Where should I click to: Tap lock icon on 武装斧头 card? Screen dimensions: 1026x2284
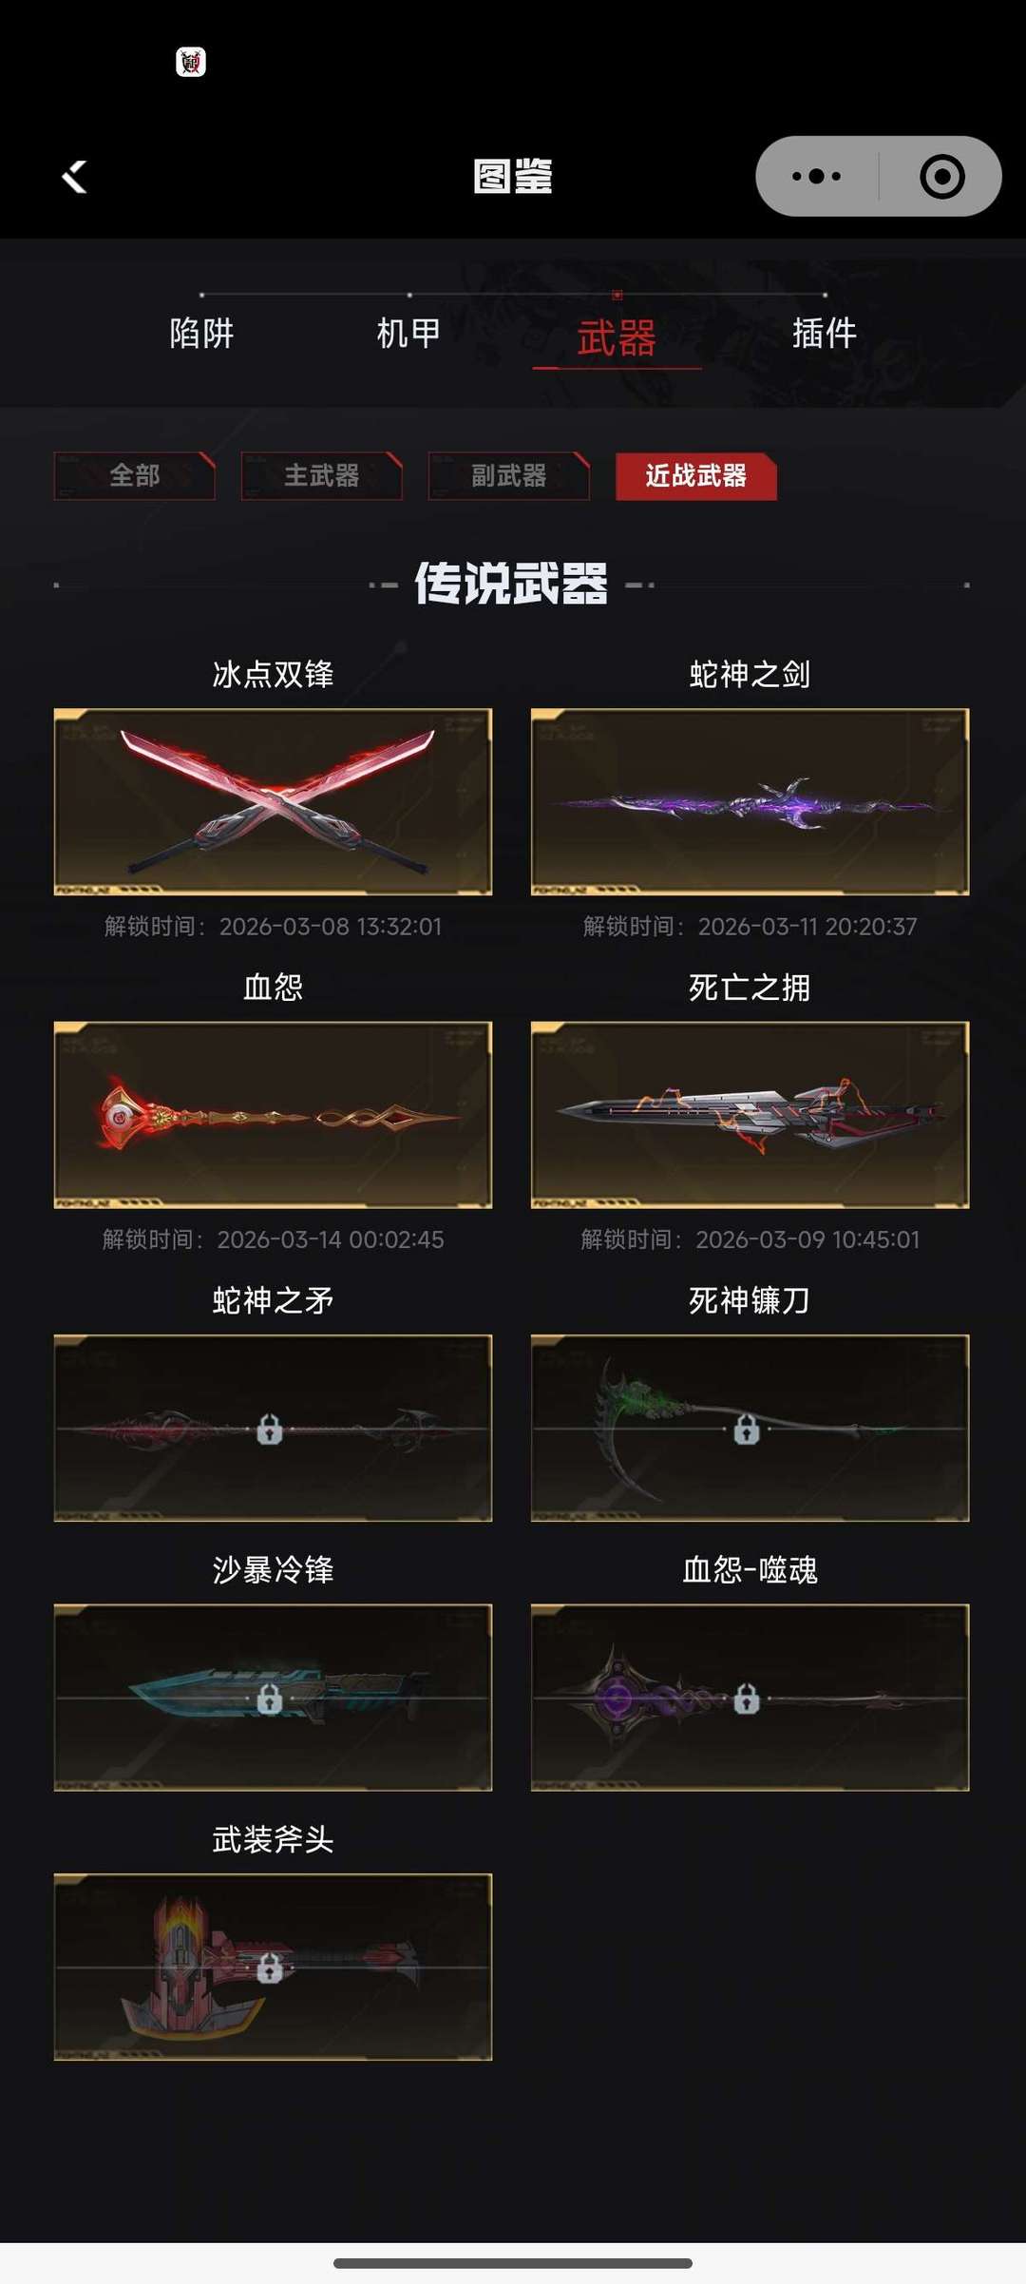(270, 1967)
